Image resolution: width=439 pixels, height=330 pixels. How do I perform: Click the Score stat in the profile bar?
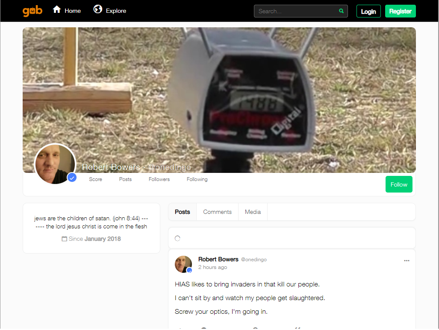pos(95,179)
